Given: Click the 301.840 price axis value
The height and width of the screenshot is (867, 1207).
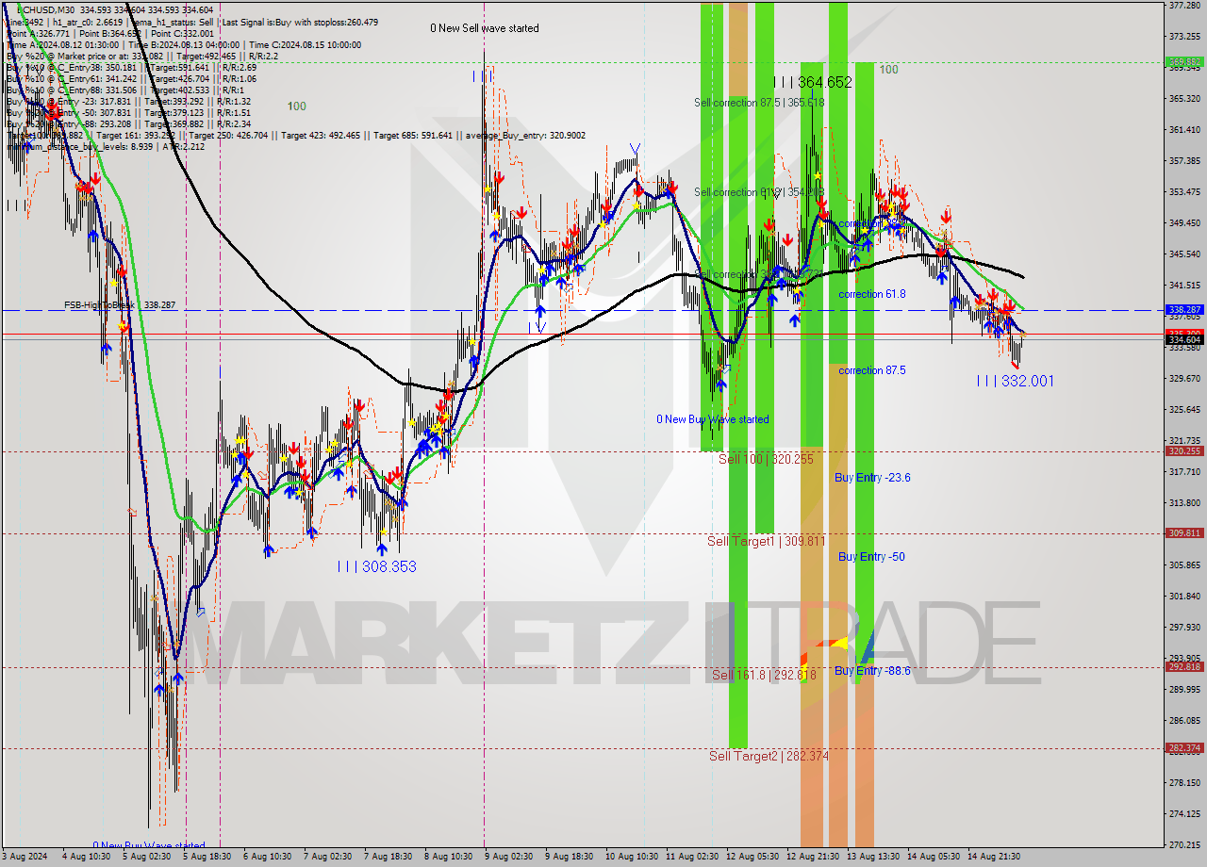Looking at the screenshot, I should click(1184, 596).
